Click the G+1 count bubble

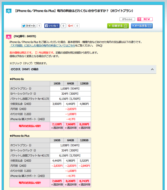coord(77,26)
